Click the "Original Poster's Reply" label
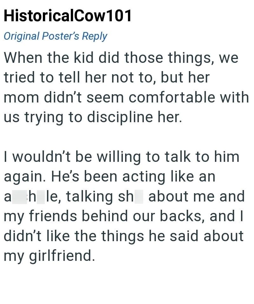 click(55, 36)
